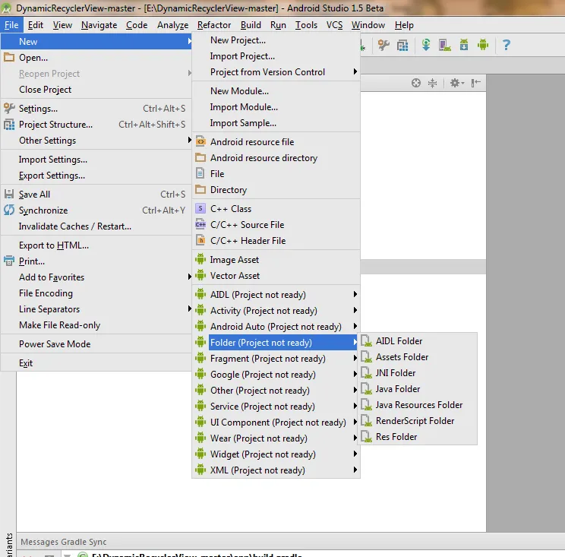Open the Line Separators submenu
Viewport: 565px width, 557px height.
coord(96,309)
